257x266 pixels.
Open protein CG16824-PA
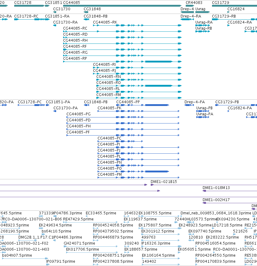click(240, 108)
